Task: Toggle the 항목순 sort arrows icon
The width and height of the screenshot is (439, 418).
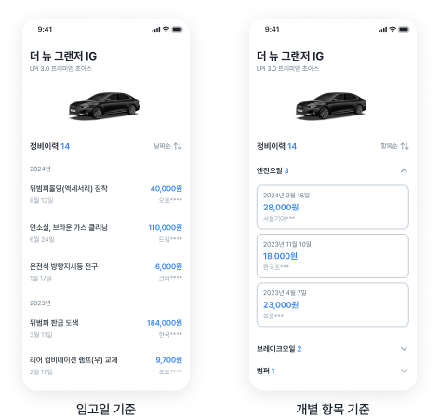Action: pos(405,146)
